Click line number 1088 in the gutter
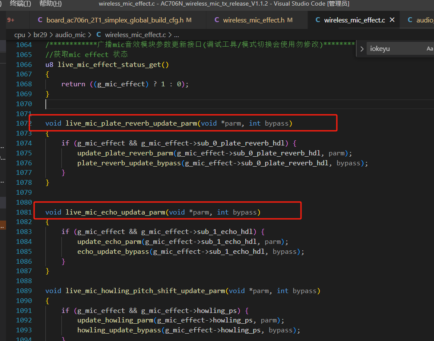This screenshot has height=341, width=434. click(x=24, y=281)
